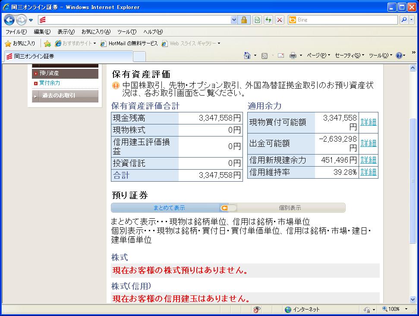Switch to 個別表示 display mode

click(x=290, y=208)
